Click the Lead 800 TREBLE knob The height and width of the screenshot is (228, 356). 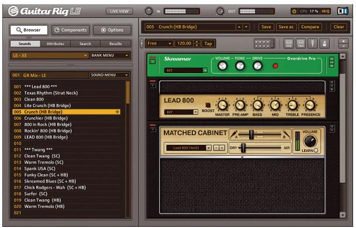point(292,105)
